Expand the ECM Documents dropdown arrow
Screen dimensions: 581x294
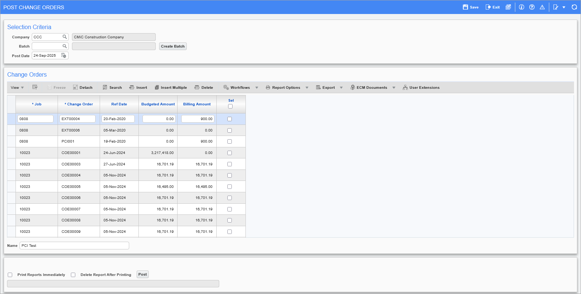(x=394, y=88)
